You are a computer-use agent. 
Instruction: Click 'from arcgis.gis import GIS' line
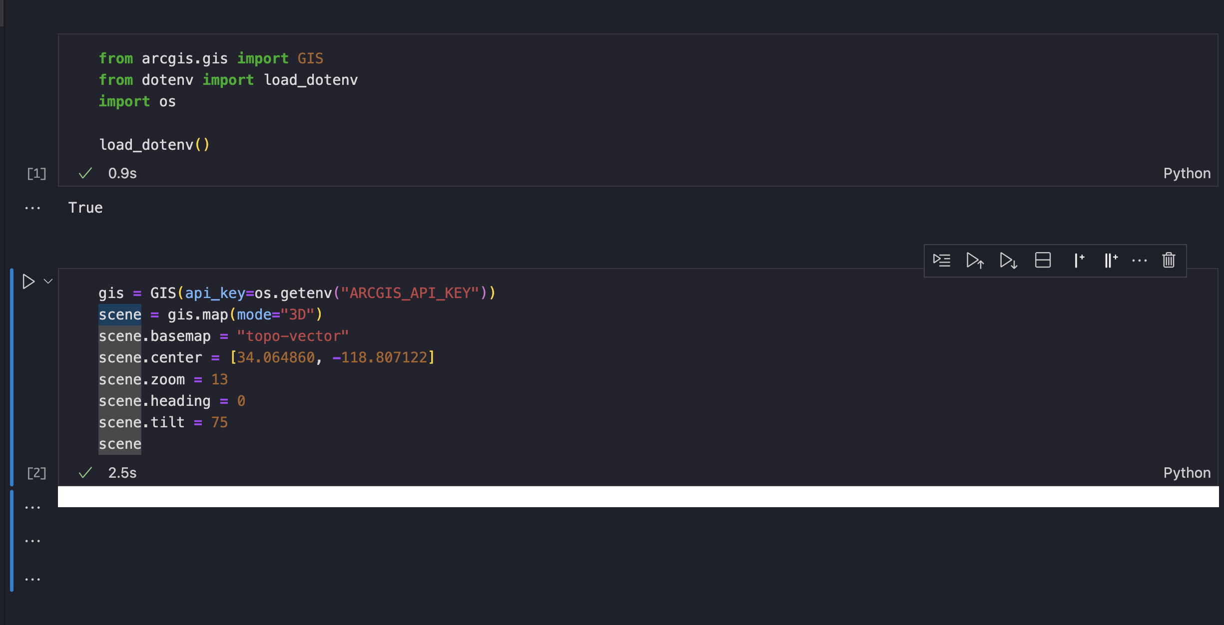pyautogui.click(x=211, y=58)
